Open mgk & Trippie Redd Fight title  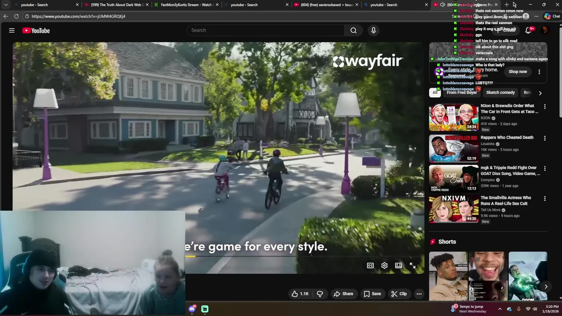coord(510,171)
